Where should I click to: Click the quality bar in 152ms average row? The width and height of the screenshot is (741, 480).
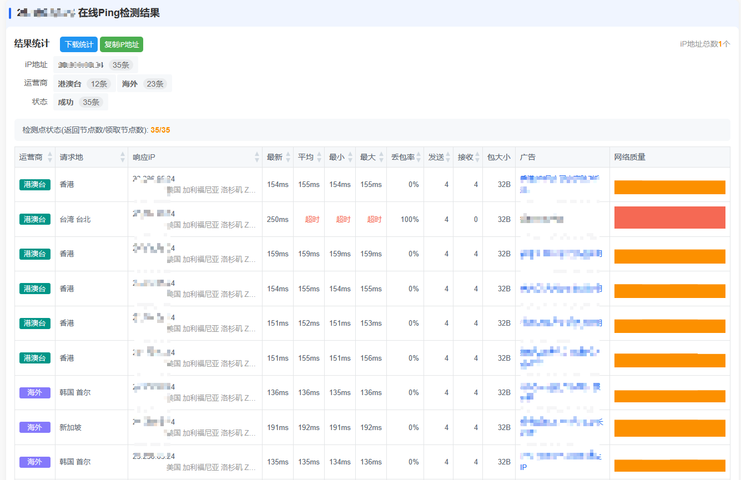tap(670, 326)
